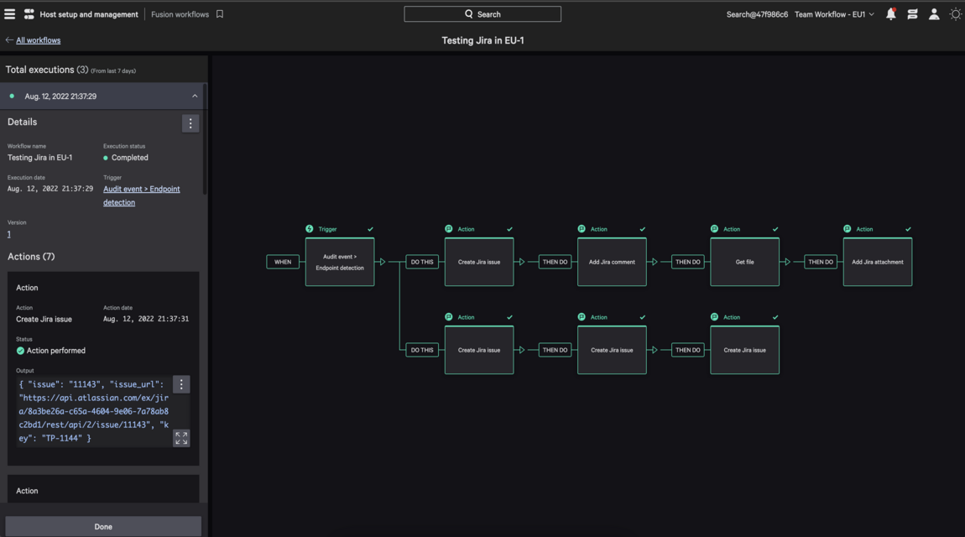Open the Team Workflow - EU1 dropdown
This screenshot has width=965, height=537.
[x=834, y=14]
